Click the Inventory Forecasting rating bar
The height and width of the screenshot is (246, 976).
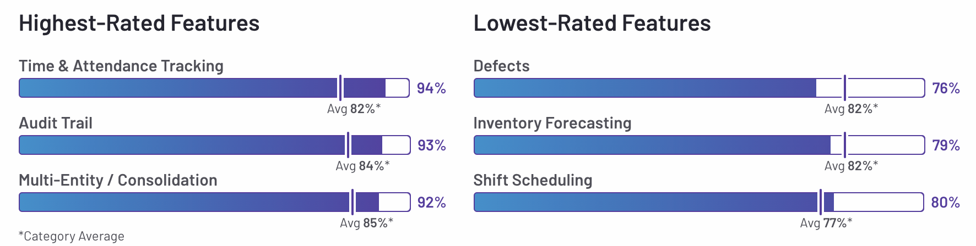700,145
